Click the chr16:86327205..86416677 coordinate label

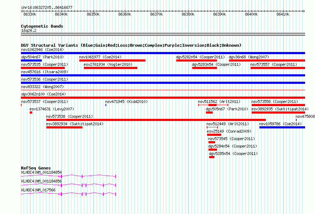point(47,7)
